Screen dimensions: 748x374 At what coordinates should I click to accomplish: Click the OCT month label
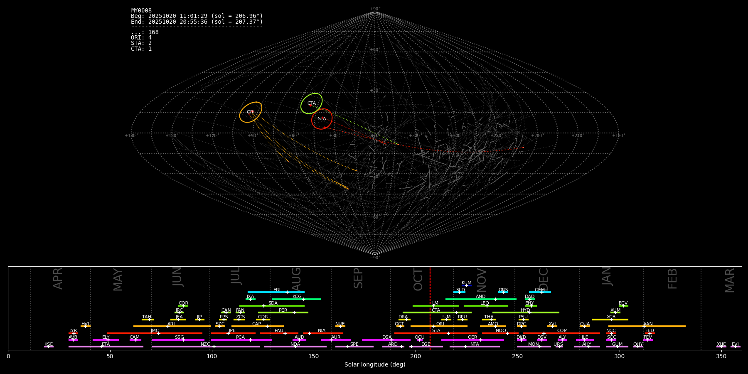[418, 279]
